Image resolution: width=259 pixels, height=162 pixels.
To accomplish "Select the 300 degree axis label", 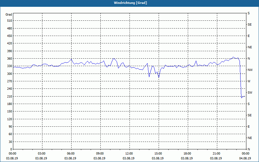I will tap(10, 74).
